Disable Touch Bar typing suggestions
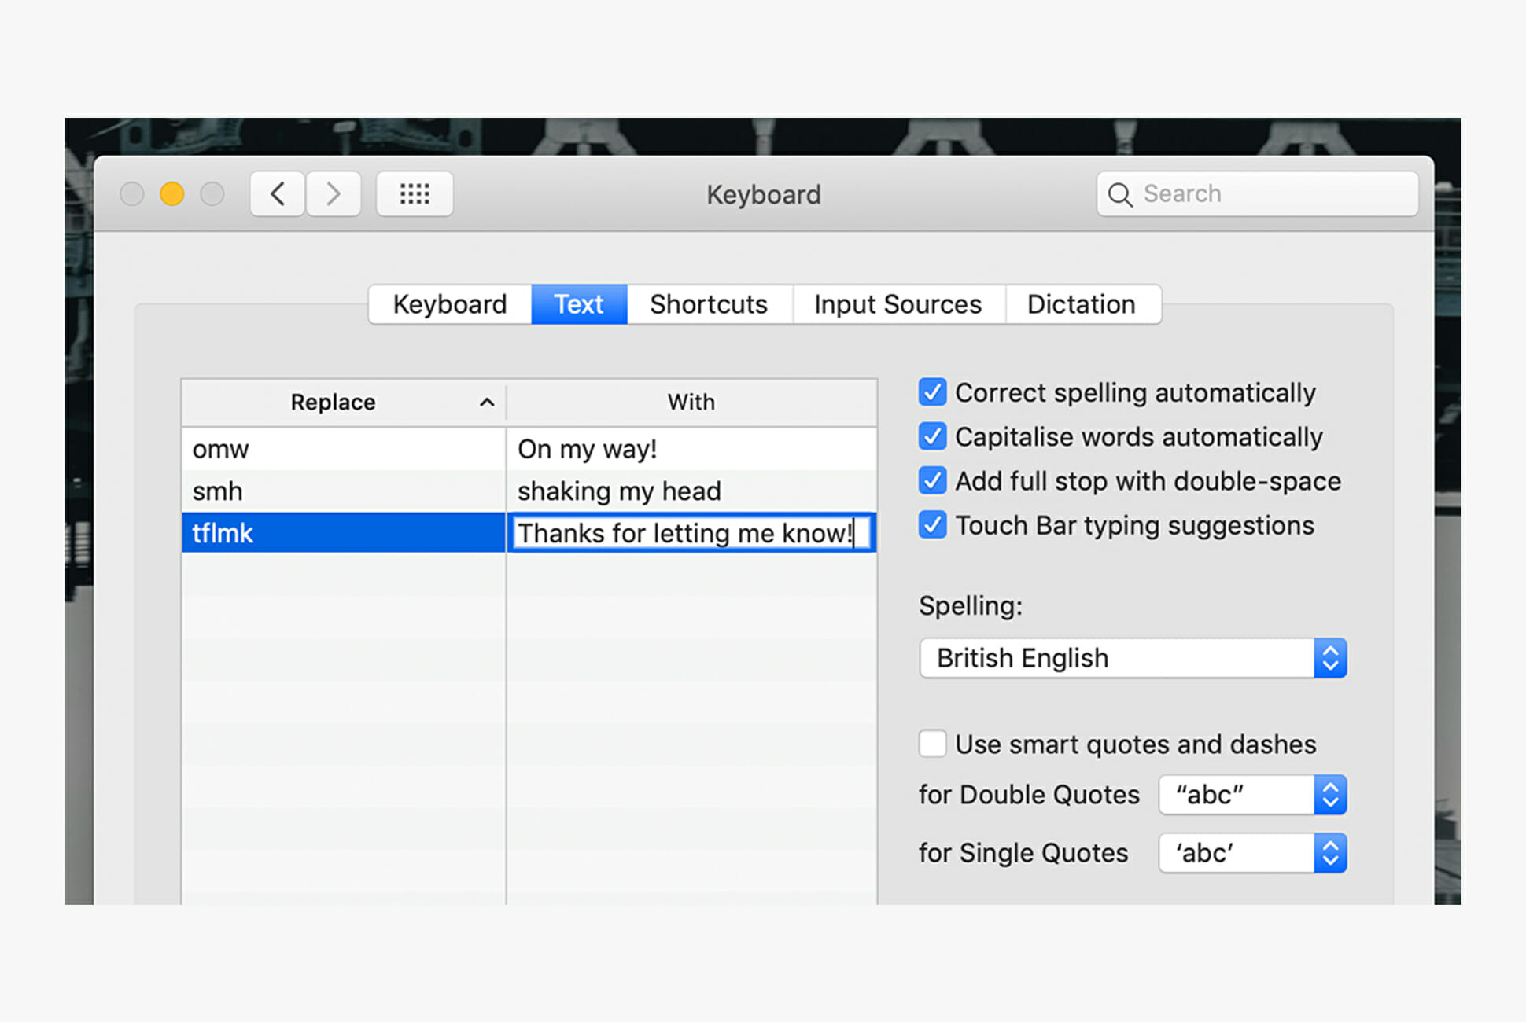This screenshot has width=1526, height=1022. 933,524
